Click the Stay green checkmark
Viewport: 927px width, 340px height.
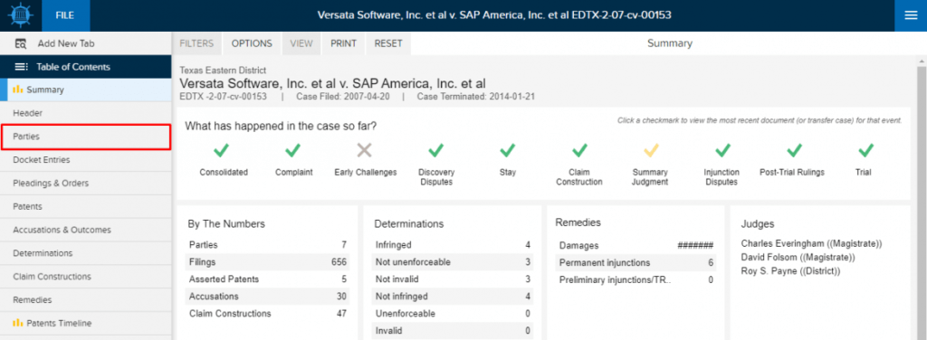[x=507, y=150]
